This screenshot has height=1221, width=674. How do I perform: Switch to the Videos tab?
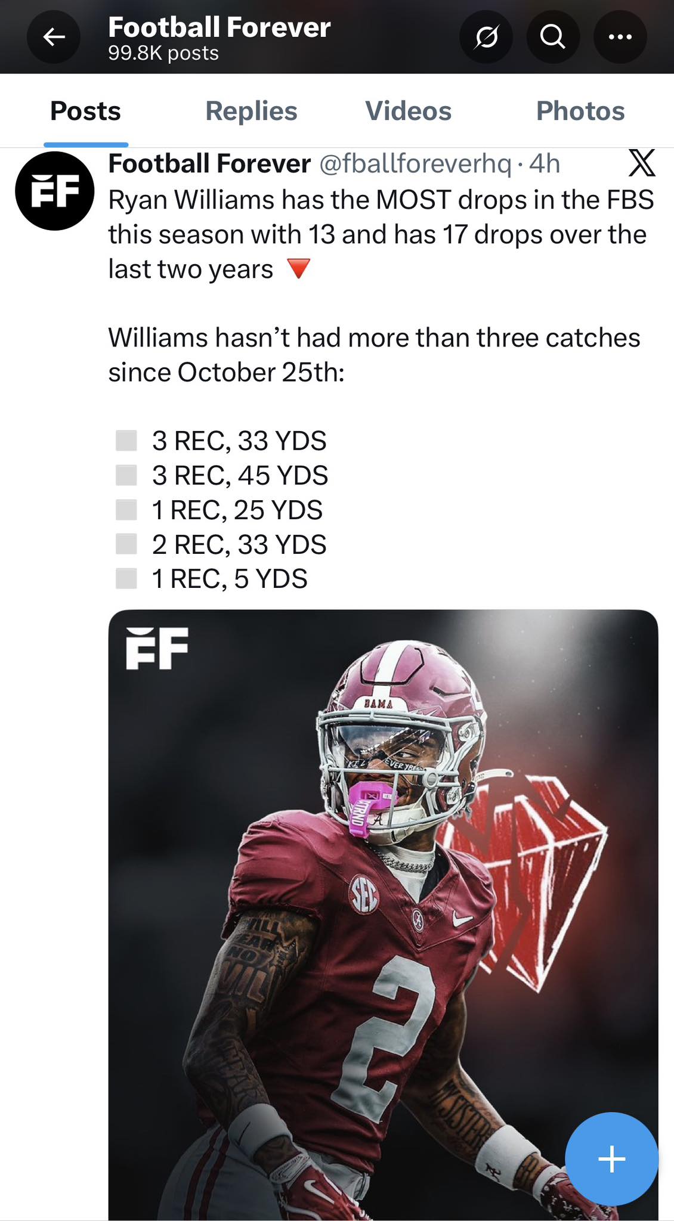[x=408, y=111]
